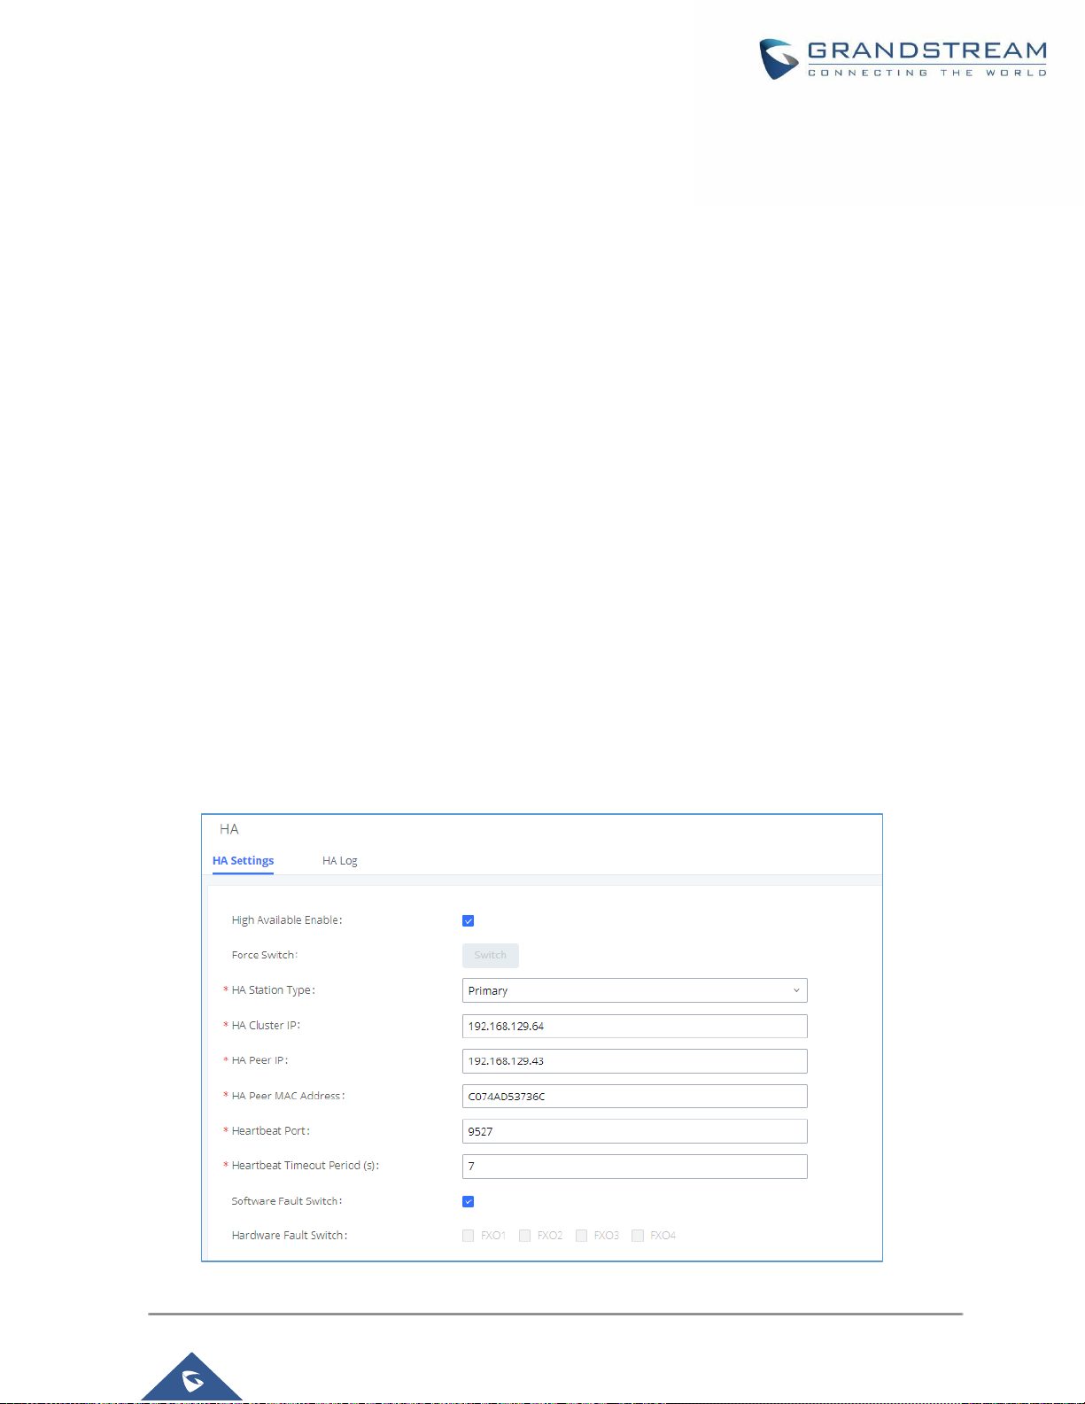Click the "HA Station Type" label
This screenshot has width=1085, height=1404.
click(x=273, y=990)
